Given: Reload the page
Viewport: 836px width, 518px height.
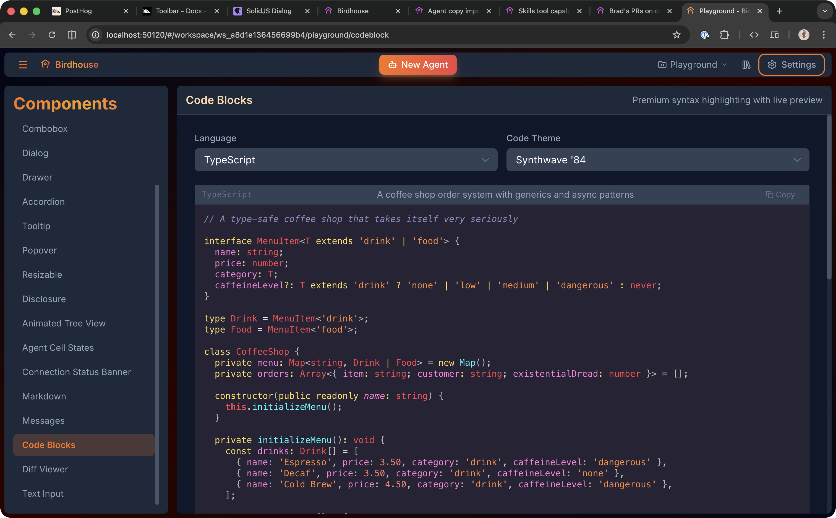Looking at the screenshot, I should (x=52, y=35).
